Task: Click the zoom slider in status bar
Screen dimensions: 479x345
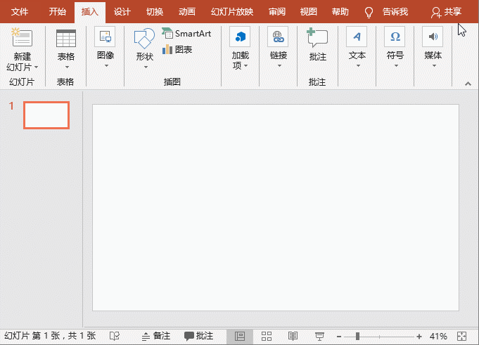Action: [357, 336]
